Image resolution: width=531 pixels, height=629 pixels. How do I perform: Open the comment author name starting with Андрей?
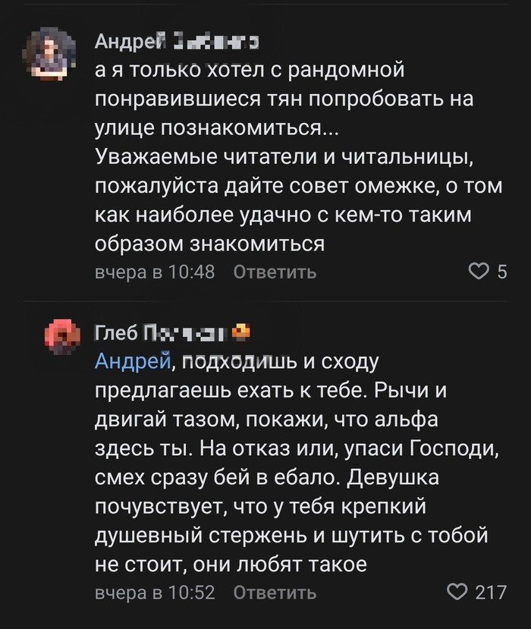pos(177,42)
